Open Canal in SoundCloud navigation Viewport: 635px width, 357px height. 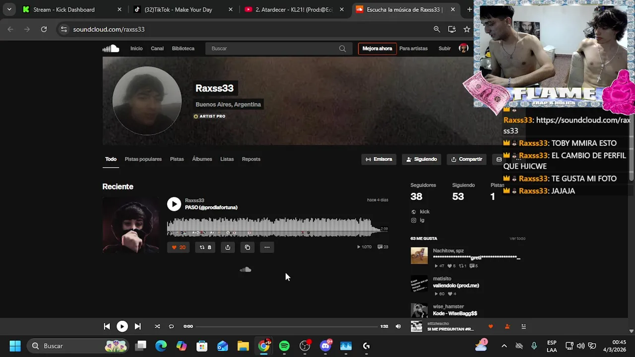tap(157, 49)
